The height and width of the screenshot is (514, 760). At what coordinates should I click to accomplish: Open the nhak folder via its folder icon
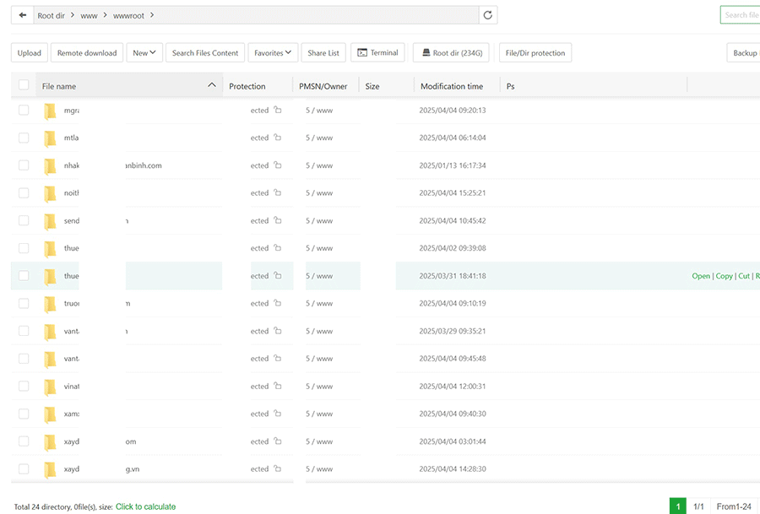51,165
